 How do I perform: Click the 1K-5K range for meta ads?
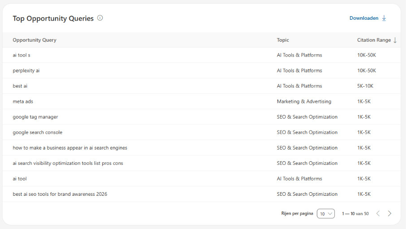click(x=364, y=101)
